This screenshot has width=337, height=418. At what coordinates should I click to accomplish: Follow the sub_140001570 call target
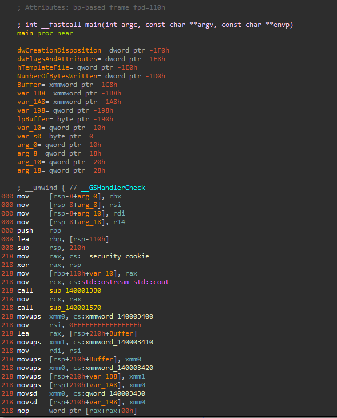(76, 308)
